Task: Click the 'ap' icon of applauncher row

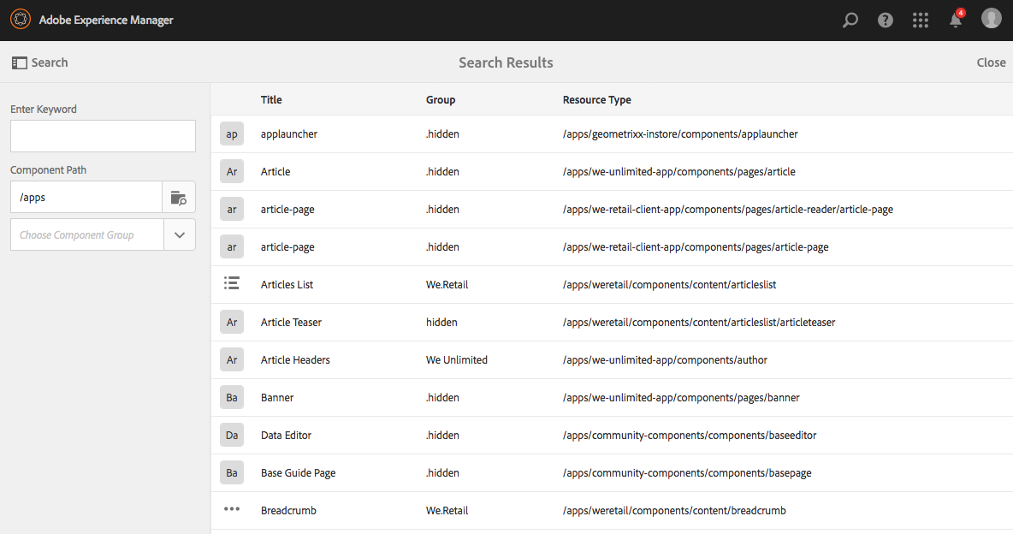Action: point(232,133)
